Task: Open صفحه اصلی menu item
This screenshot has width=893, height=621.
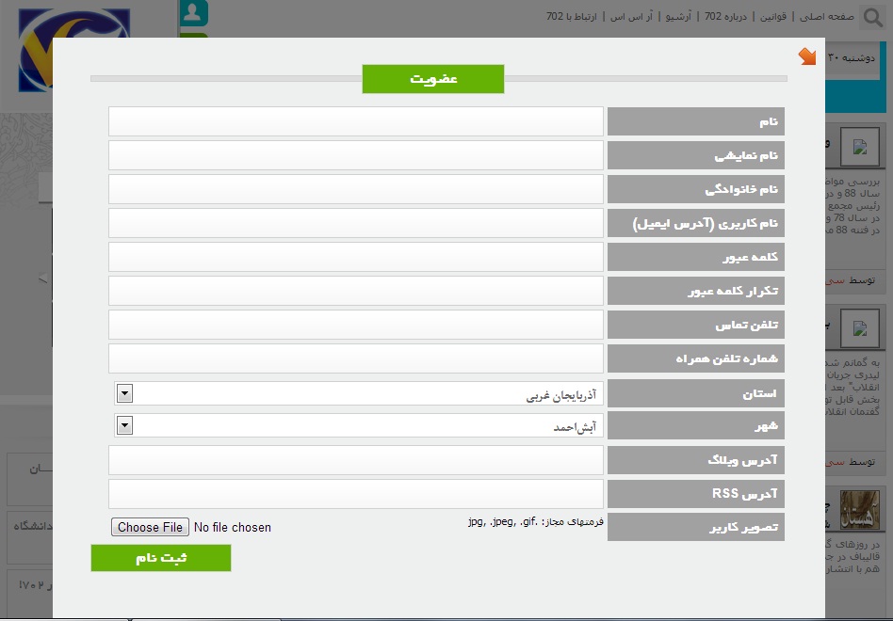Action: [826, 17]
